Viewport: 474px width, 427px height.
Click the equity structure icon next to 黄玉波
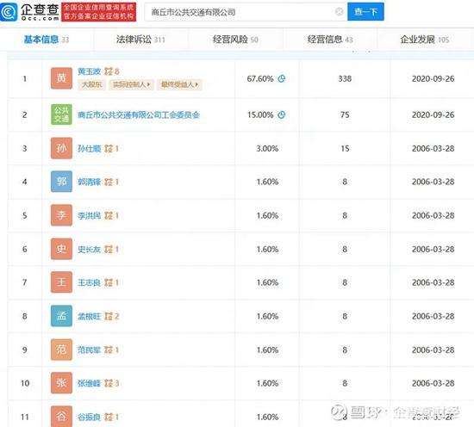tap(109, 71)
